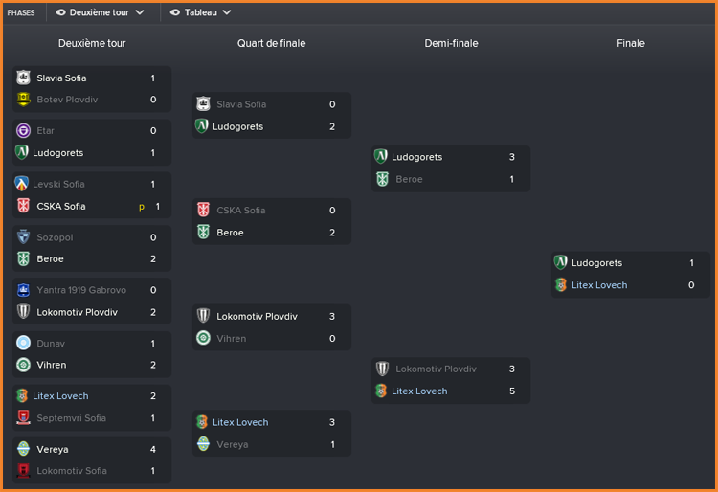Open the Tableau view dropdown

(201, 12)
